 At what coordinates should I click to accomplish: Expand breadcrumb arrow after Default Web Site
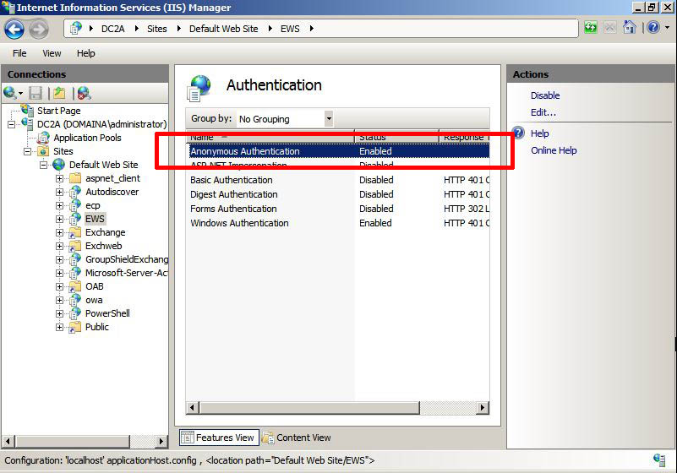point(270,29)
